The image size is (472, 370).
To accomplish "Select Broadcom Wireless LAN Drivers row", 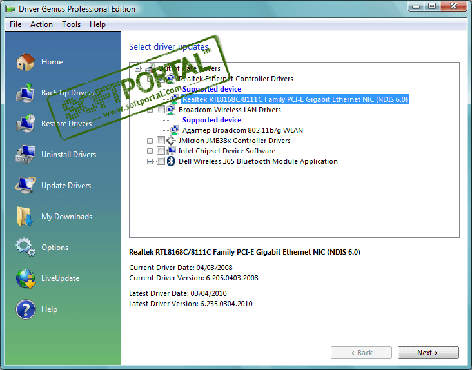I will click(x=230, y=110).
